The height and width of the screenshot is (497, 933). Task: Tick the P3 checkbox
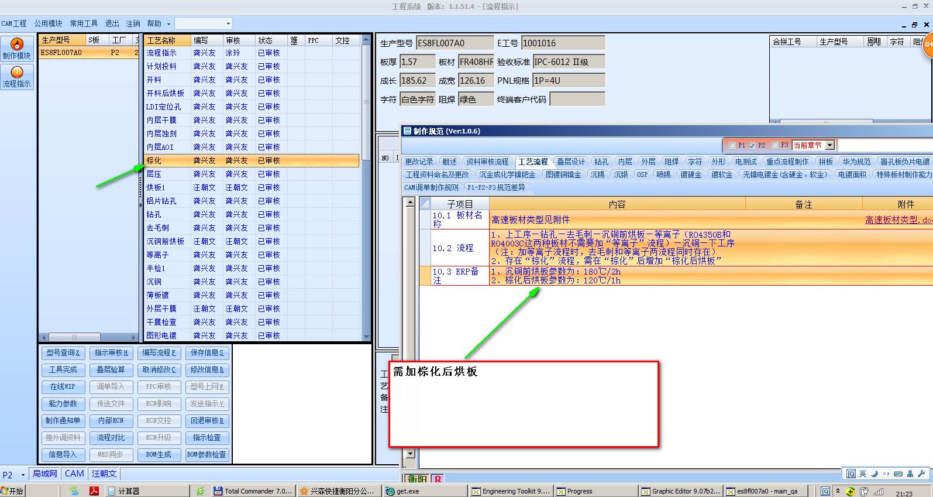tap(775, 145)
